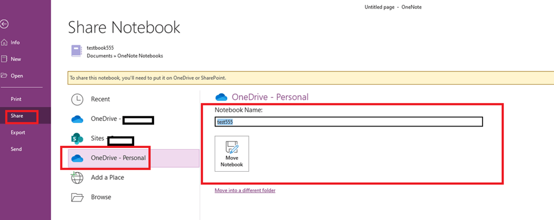This screenshot has width=554, height=220.
Task: Click the Notebook Name label
Action: pos(239,110)
